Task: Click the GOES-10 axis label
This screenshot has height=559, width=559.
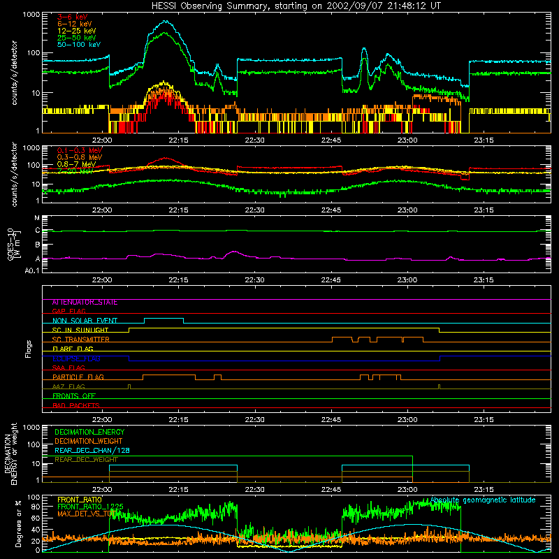Action: (x=10, y=244)
